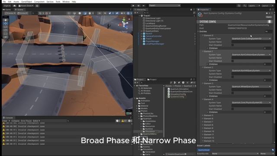Select CameraController in Hierarchy

click(x=154, y=36)
